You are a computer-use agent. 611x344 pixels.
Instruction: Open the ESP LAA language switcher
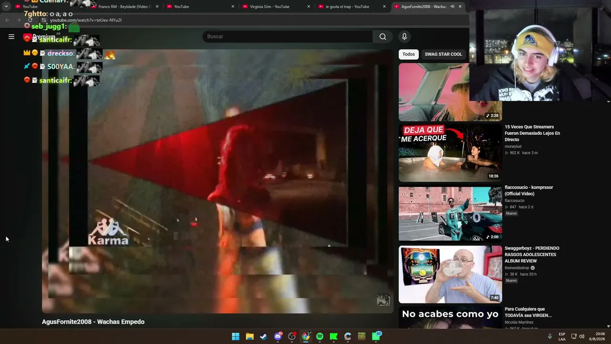click(x=562, y=336)
